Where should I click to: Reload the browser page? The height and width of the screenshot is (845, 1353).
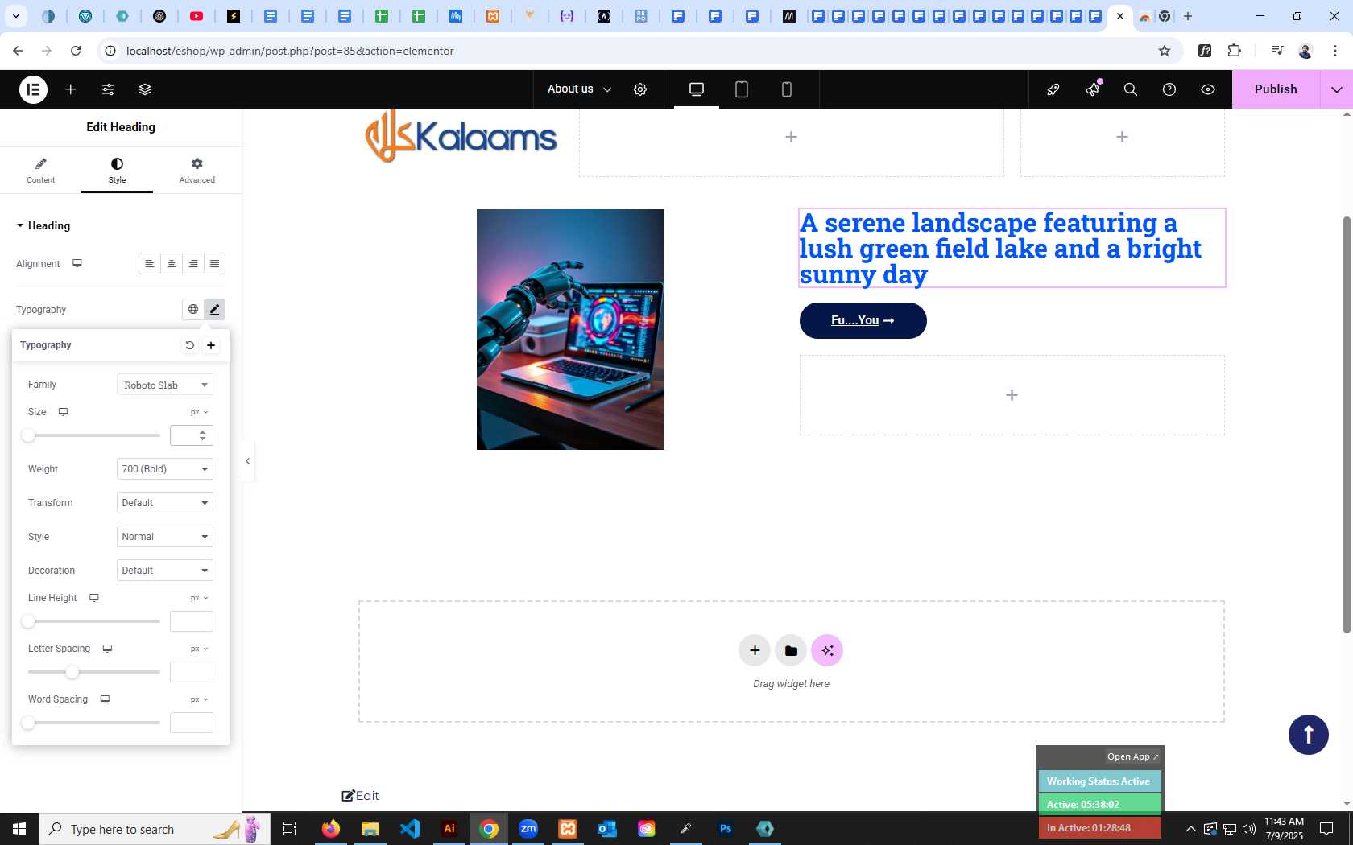coord(76,51)
